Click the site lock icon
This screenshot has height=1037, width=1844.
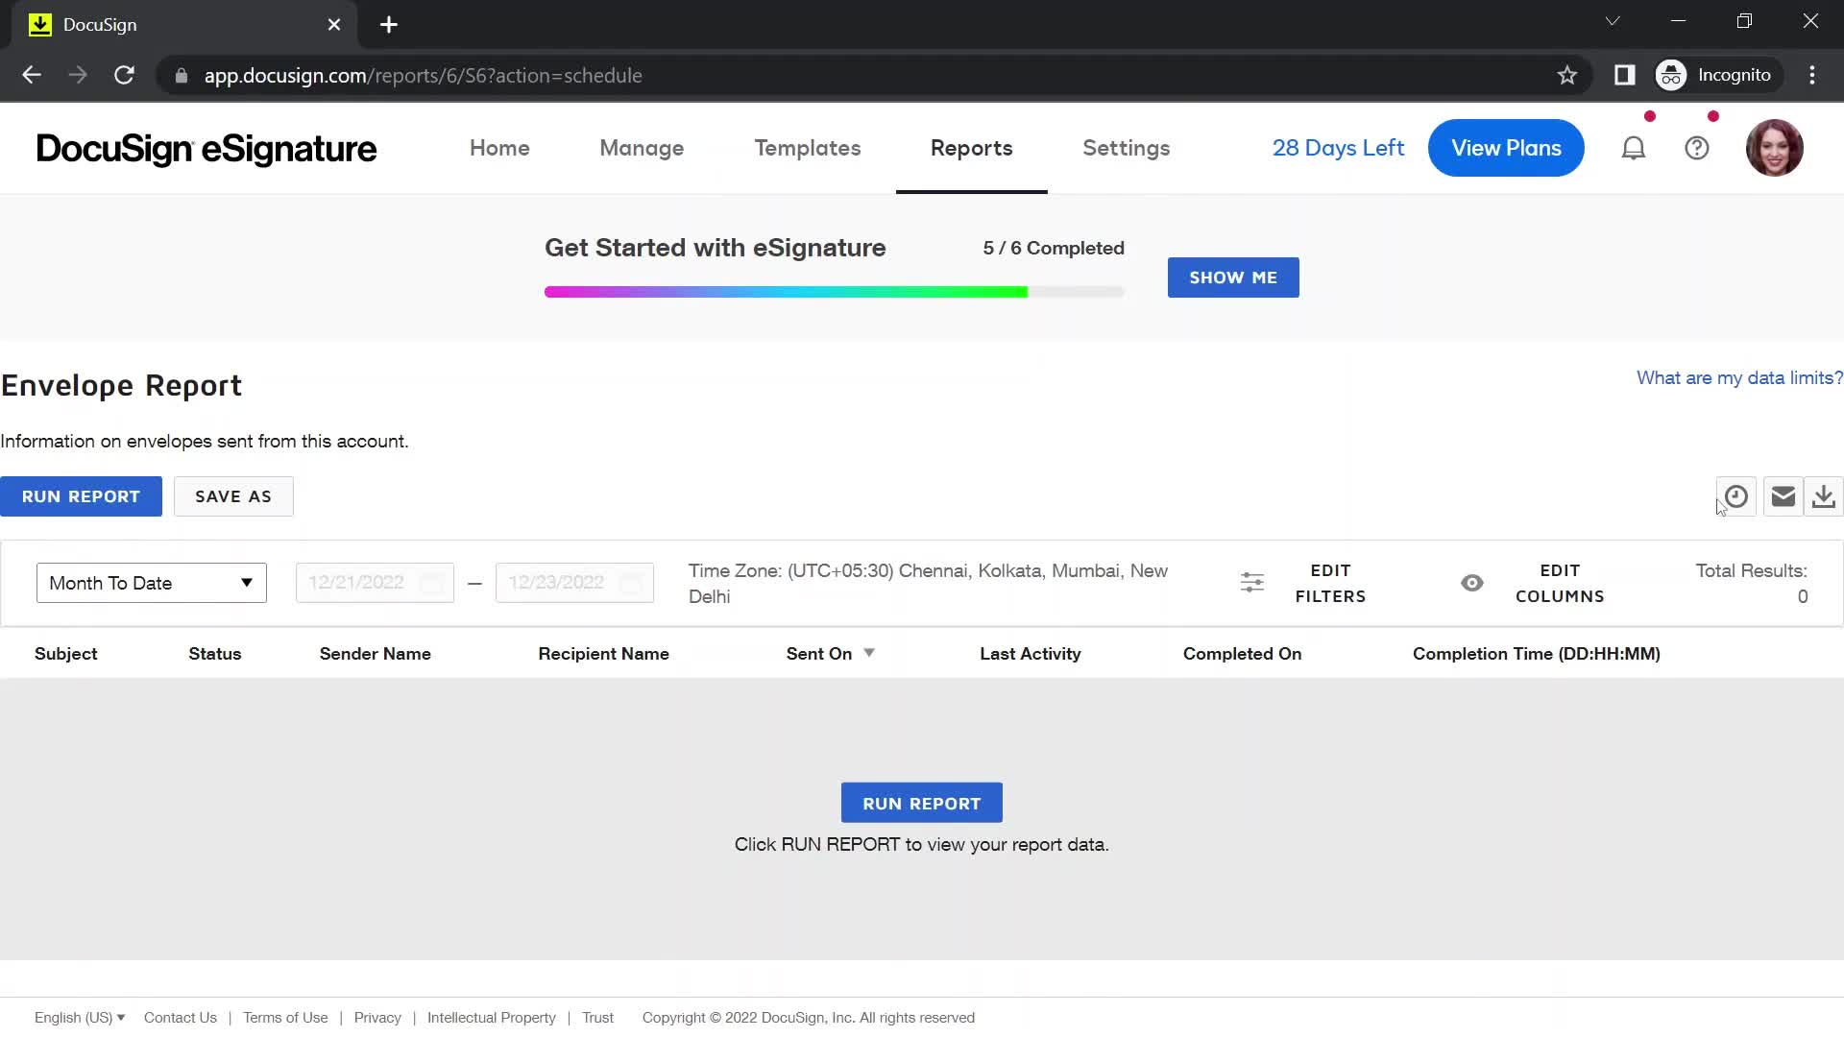click(x=182, y=75)
